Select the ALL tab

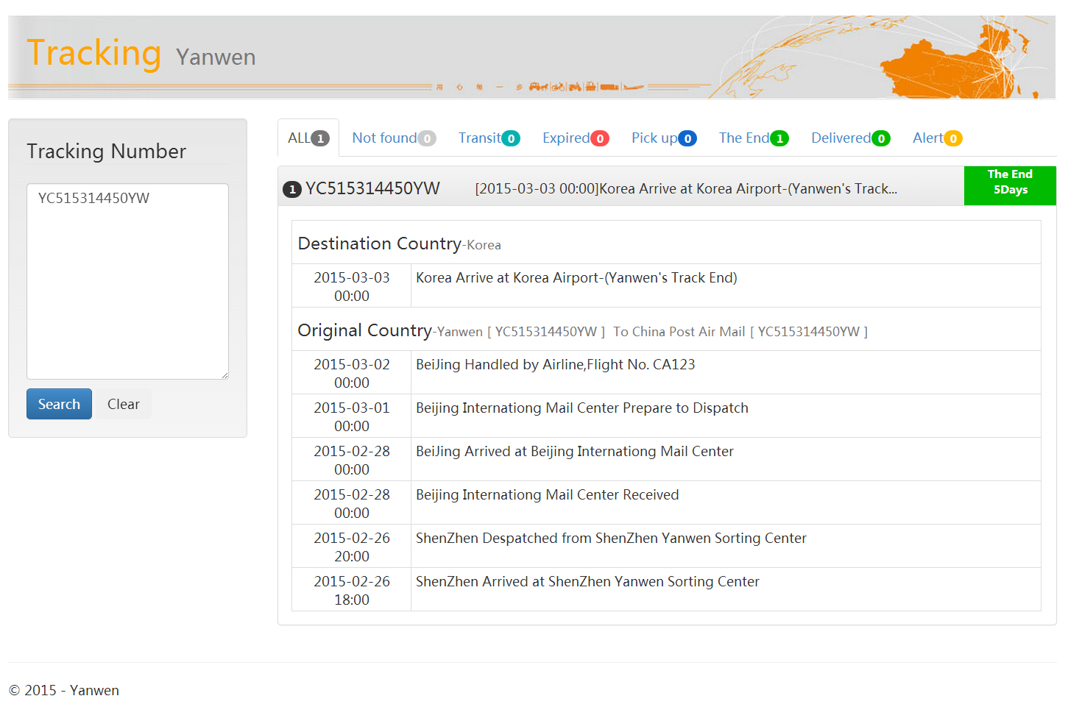[x=308, y=138]
